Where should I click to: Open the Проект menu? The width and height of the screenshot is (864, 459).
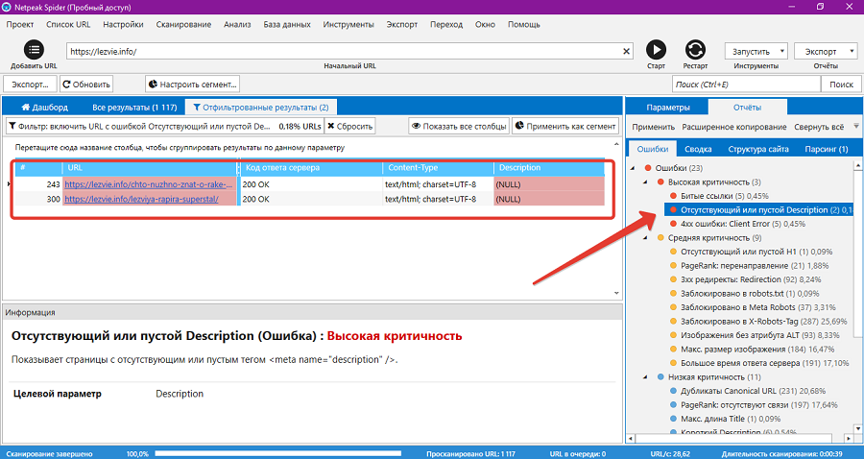[20, 24]
